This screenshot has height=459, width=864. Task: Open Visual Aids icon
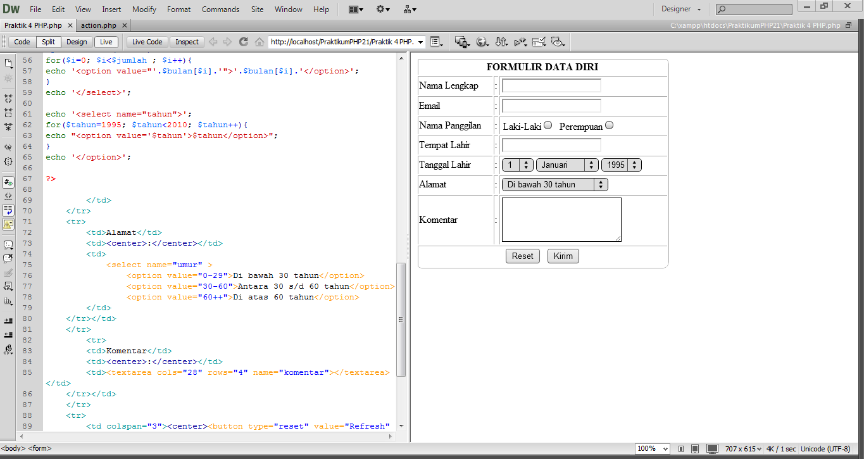[558, 42]
